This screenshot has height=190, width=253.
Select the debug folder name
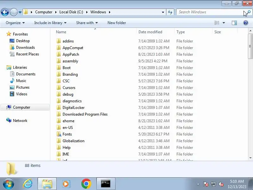pos(68,94)
